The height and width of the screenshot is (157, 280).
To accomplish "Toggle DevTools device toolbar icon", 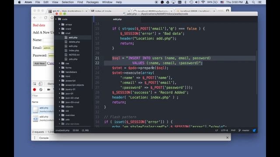I will point(41,84).
